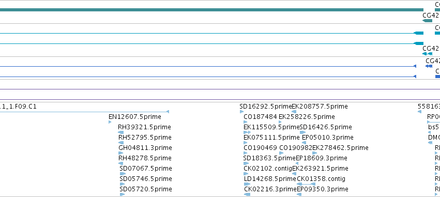The width and height of the screenshot is (440, 197).
Task: Select the SD05720.5prime EST arrow
Action: (122, 194)
